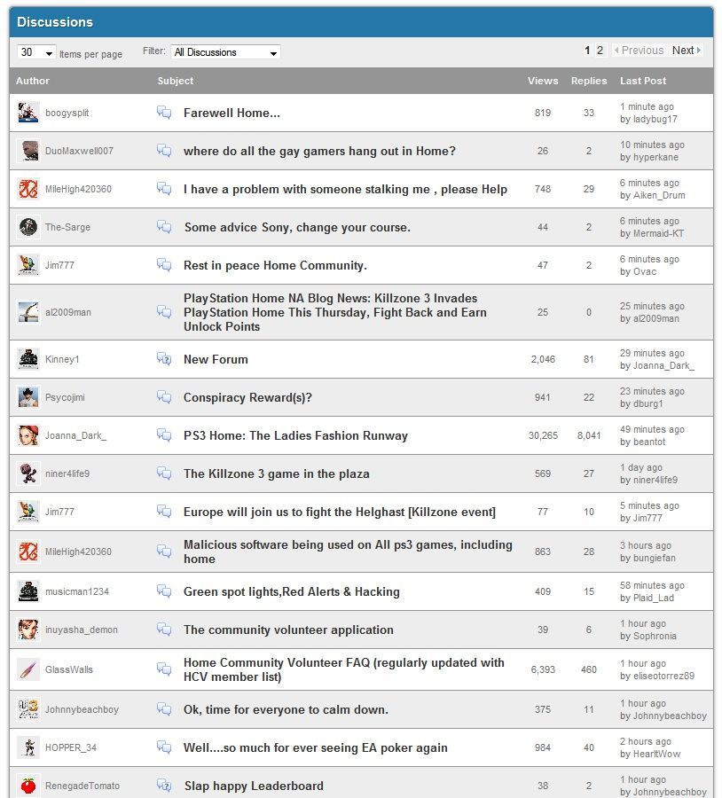
Task: Click The-Sarge's avatar image
Action: [x=28, y=227]
